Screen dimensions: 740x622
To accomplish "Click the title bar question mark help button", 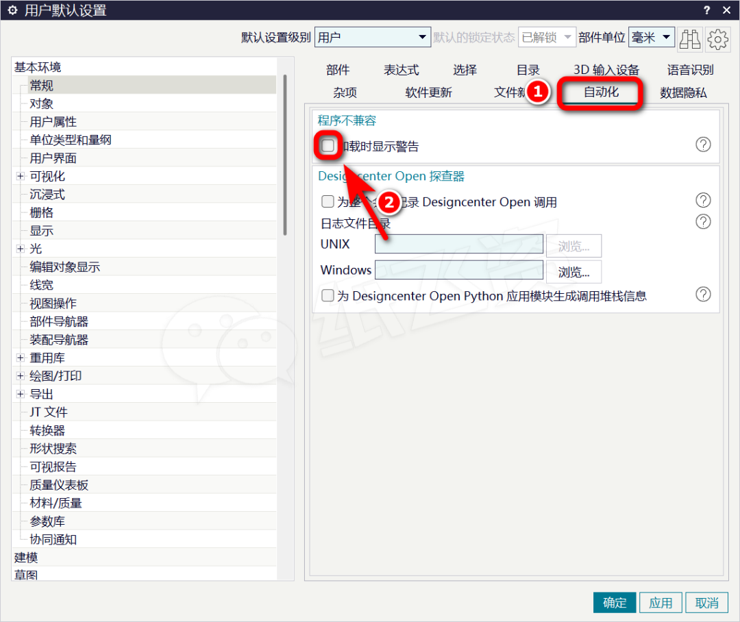I will 706,10.
